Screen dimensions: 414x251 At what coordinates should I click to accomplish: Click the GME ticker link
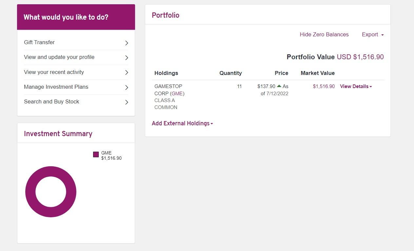click(177, 93)
